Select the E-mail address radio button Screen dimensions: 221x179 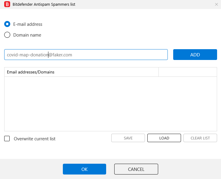click(x=7, y=24)
